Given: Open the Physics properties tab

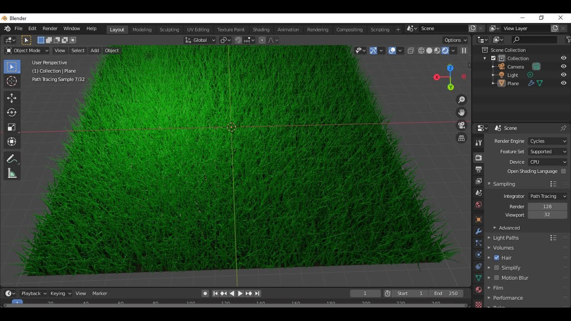Looking at the screenshot, I should (479, 255).
